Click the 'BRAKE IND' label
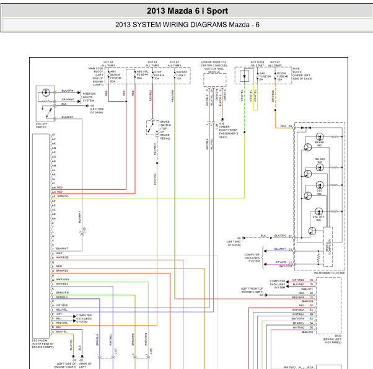 pyautogui.click(x=320, y=144)
